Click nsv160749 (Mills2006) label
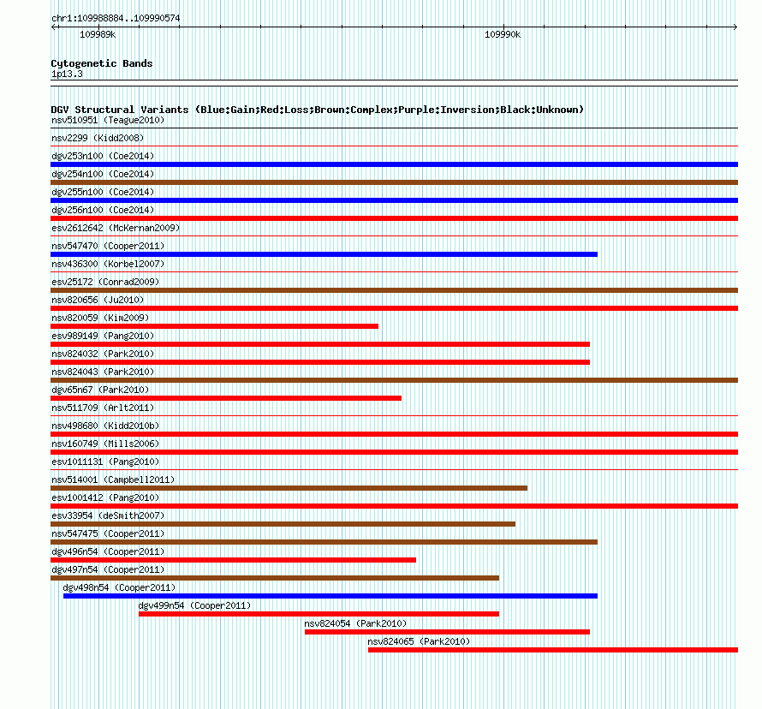762x709 pixels. click(x=105, y=444)
